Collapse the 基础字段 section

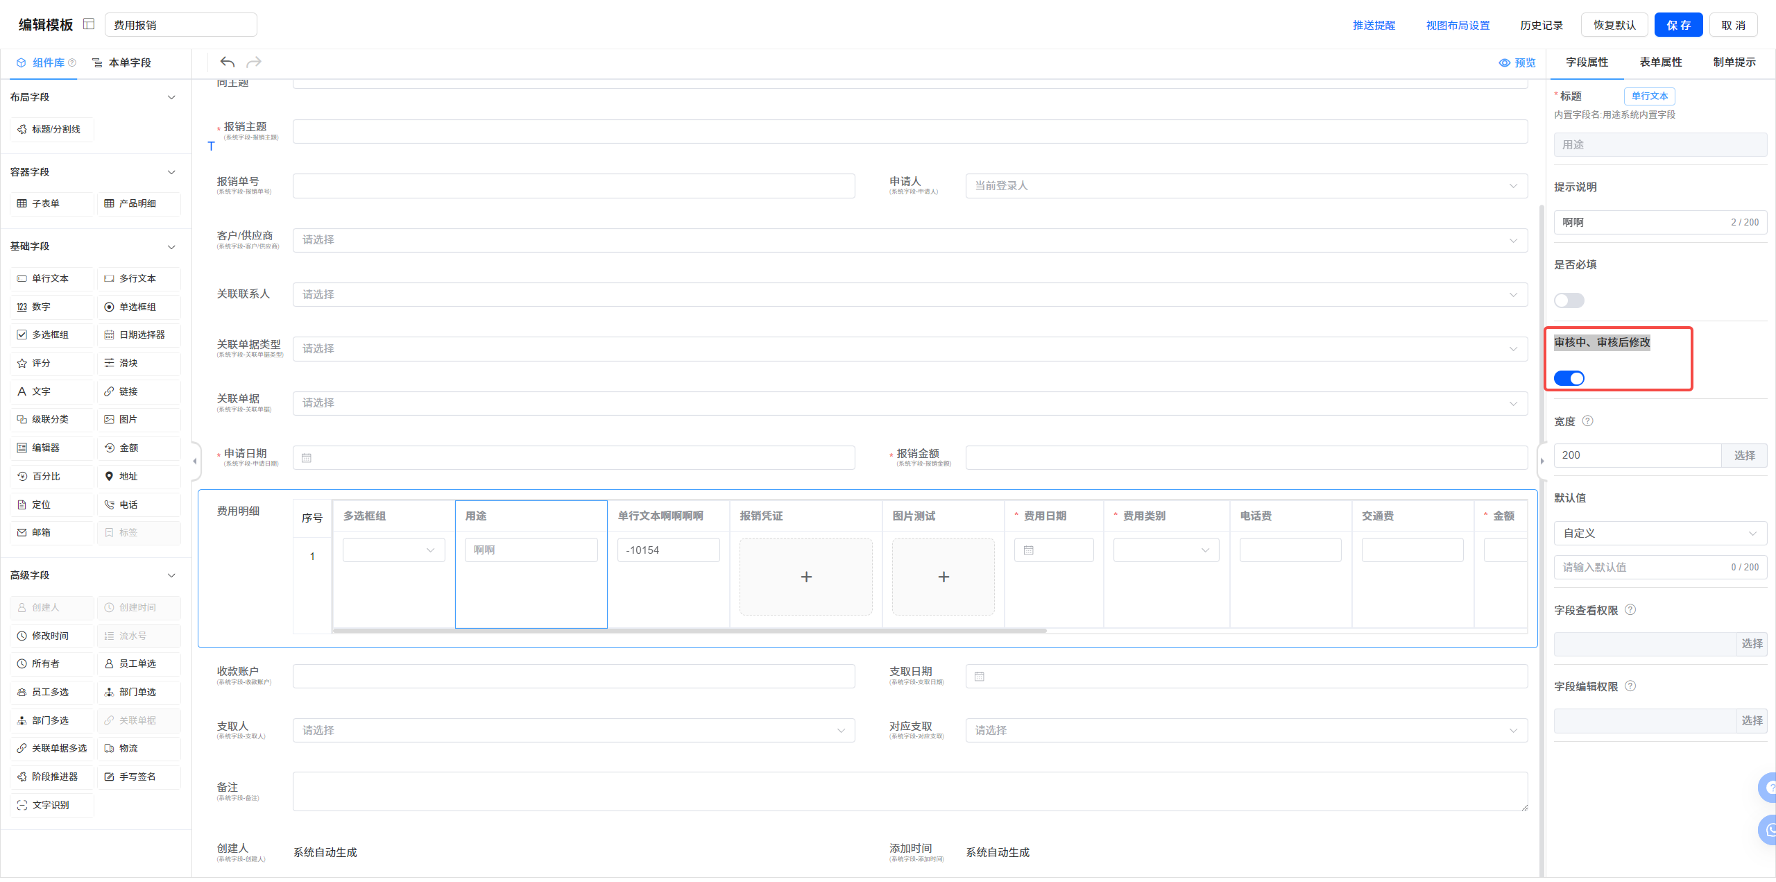(x=171, y=246)
